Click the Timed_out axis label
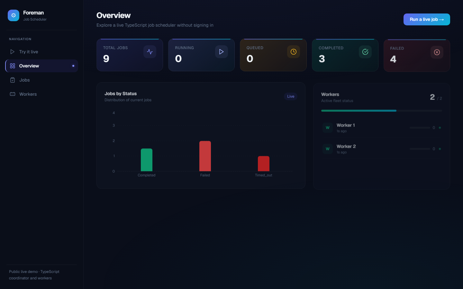463x289 pixels. click(x=264, y=175)
